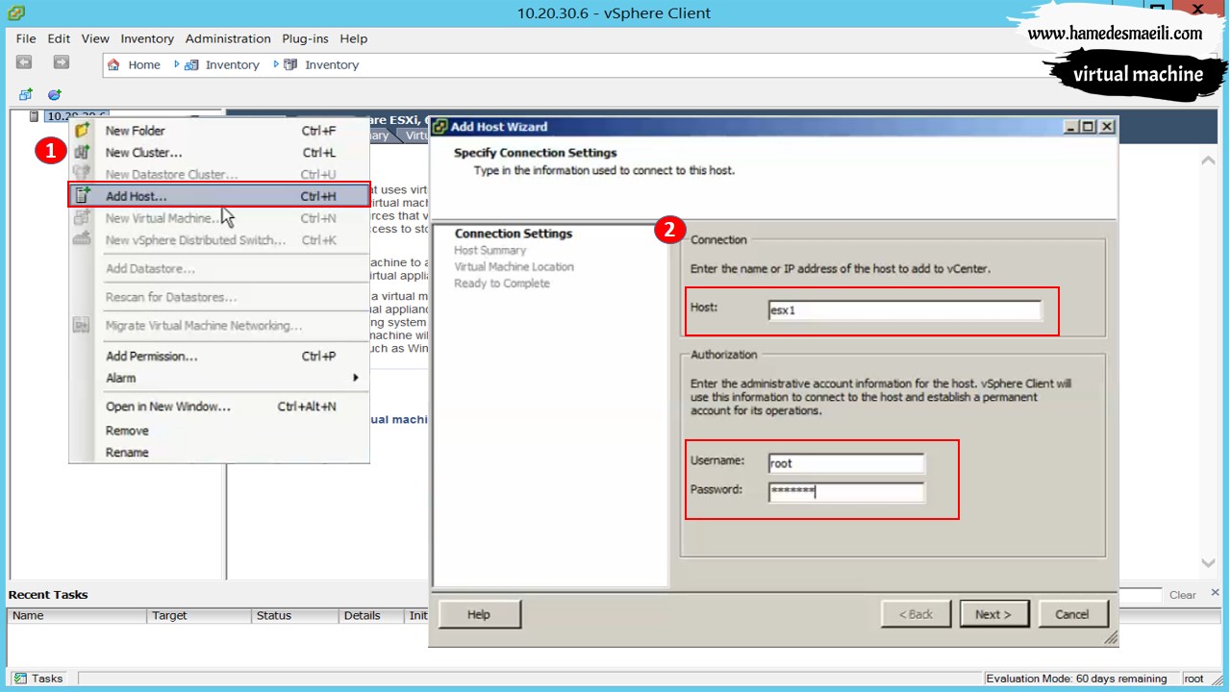
Task: Click the Tasks icon in status bar
Action: click(21, 678)
